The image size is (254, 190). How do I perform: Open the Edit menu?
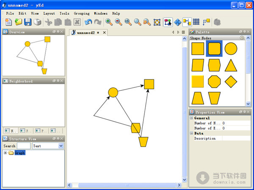click(x=22, y=14)
